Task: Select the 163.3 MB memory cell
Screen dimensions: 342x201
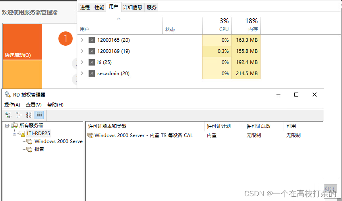Action: click(246, 40)
